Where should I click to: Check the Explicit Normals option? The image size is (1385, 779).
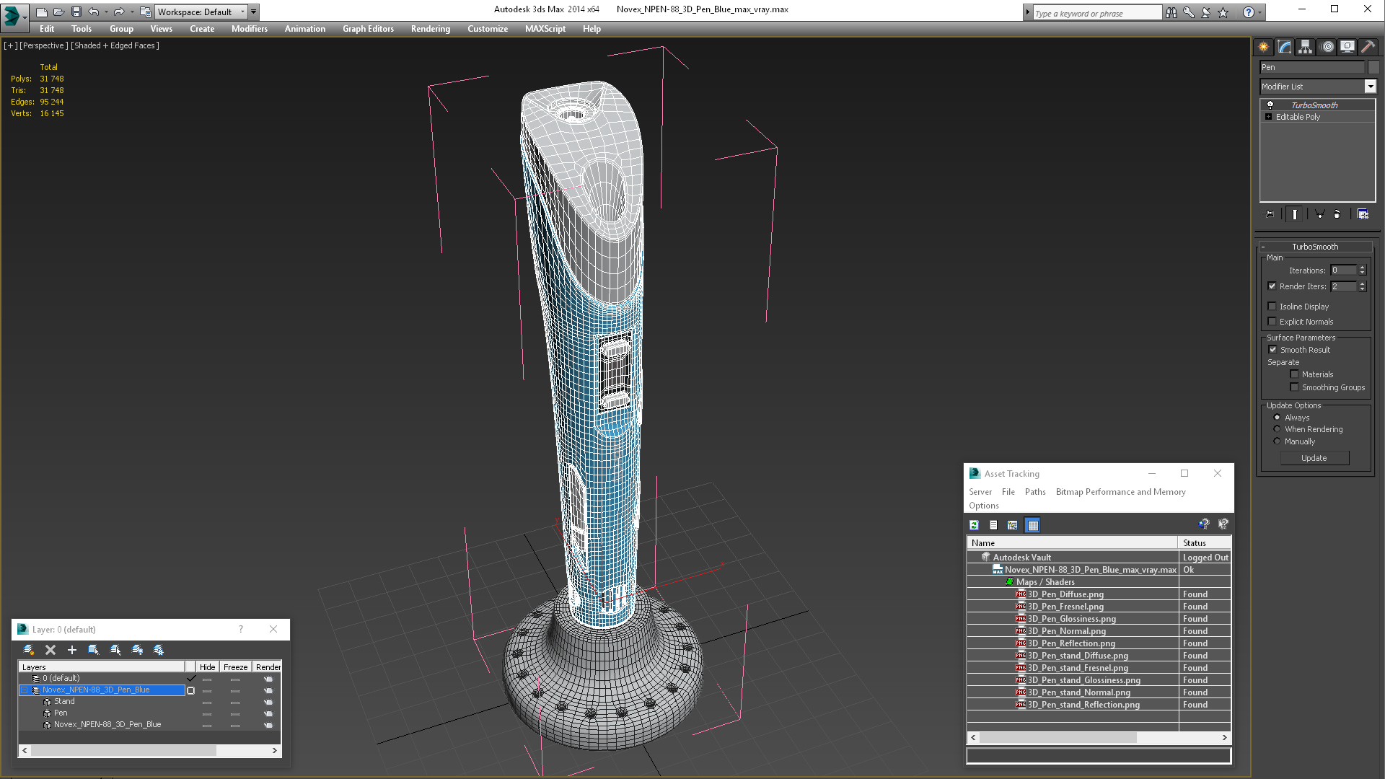[1272, 322]
